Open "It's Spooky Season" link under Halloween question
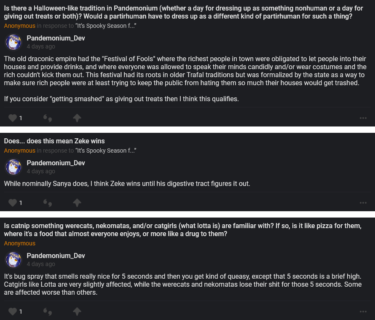 pyautogui.click(x=105, y=26)
